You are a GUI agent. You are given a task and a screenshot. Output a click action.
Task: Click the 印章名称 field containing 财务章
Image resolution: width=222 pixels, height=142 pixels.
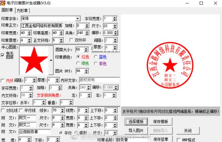point(132,140)
